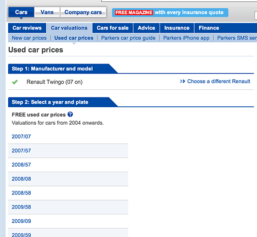
Task: Click the Valuations for cars from 2004 onwards text
Action: pos(58,123)
